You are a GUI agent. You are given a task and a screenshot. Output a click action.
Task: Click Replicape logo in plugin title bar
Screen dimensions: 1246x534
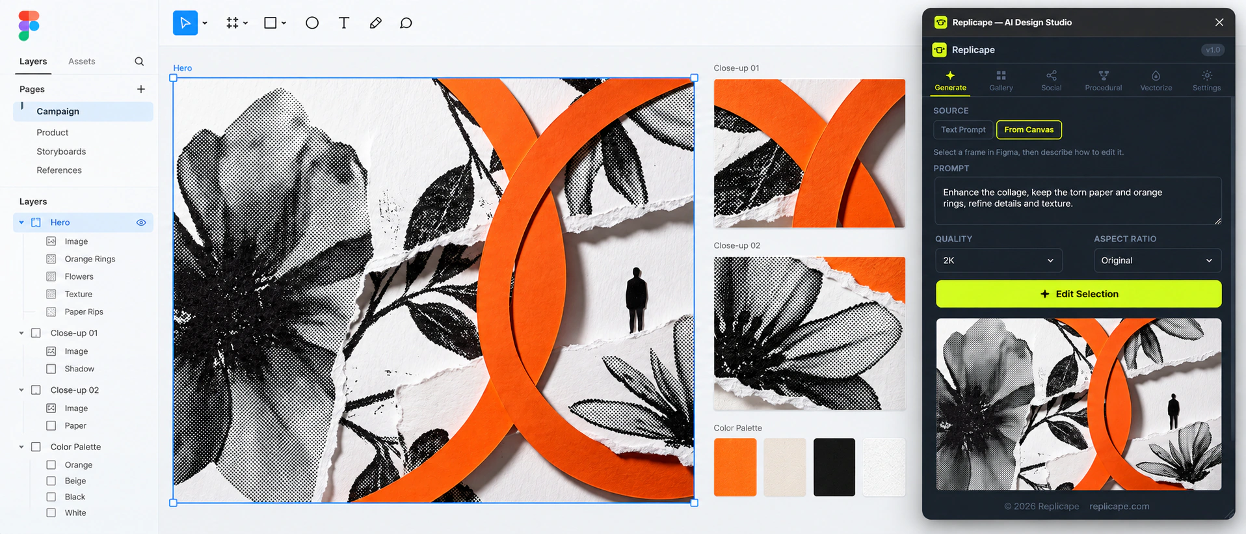pyautogui.click(x=941, y=22)
